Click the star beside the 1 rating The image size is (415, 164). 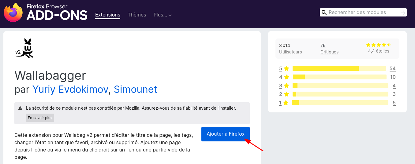[286, 103]
